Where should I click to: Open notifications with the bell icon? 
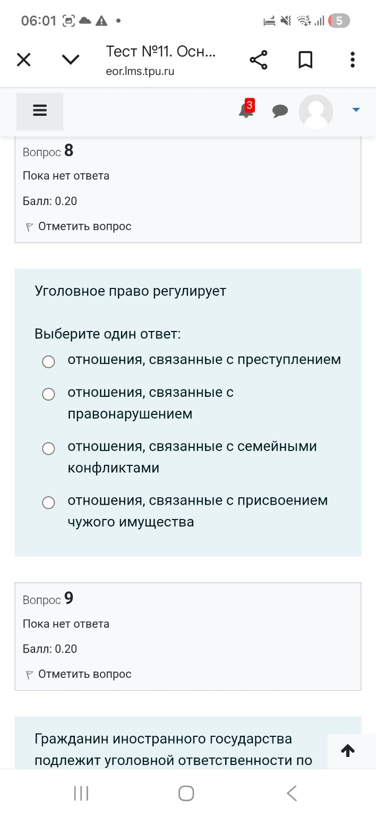pyautogui.click(x=245, y=113)
